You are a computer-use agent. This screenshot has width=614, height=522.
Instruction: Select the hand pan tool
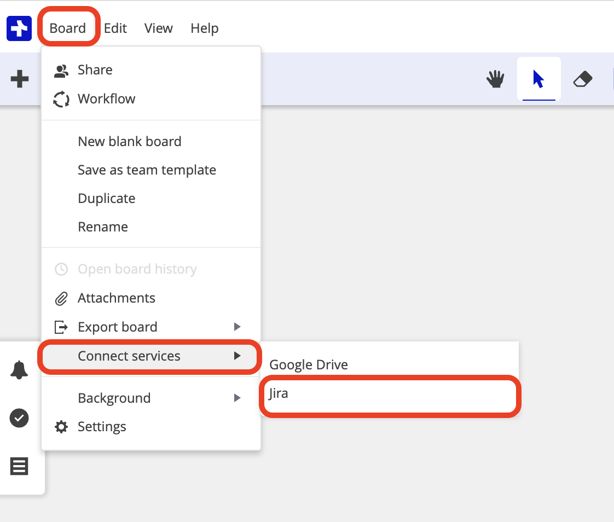click(495, 79)
